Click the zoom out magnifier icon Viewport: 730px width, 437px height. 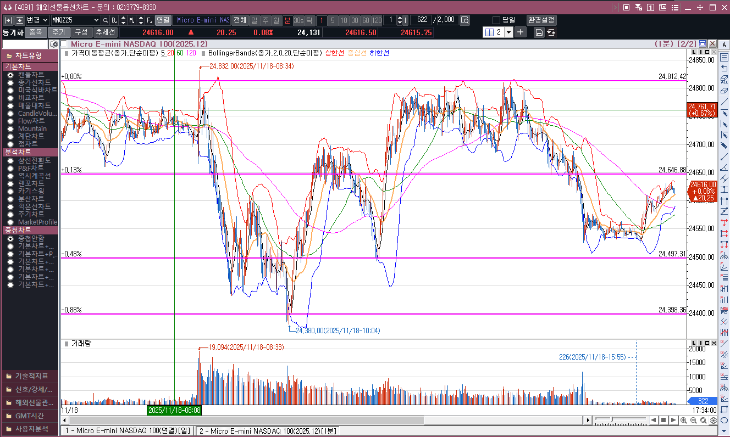pyautogui.click(x=693, y=420)
